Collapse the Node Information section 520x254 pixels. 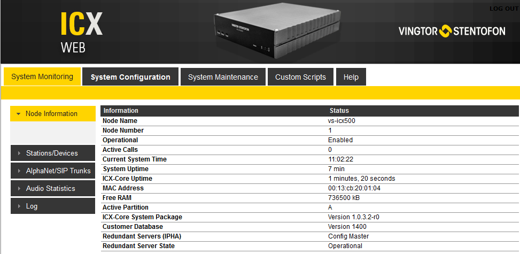(x=51, y=113)
